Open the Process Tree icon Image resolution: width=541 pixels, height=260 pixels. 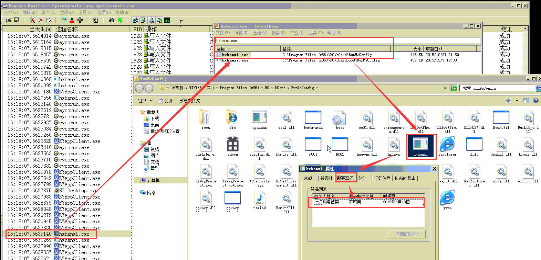(x=96, y=20)
